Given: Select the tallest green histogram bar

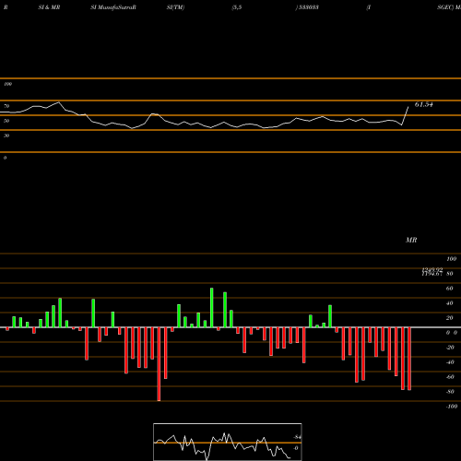Looking at the screenshot, I should (212, 308).
